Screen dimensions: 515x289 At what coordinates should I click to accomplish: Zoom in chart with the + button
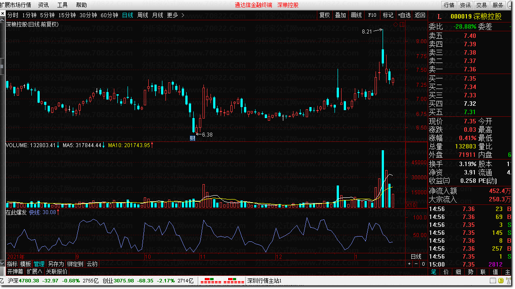click(x=409, y=264)
